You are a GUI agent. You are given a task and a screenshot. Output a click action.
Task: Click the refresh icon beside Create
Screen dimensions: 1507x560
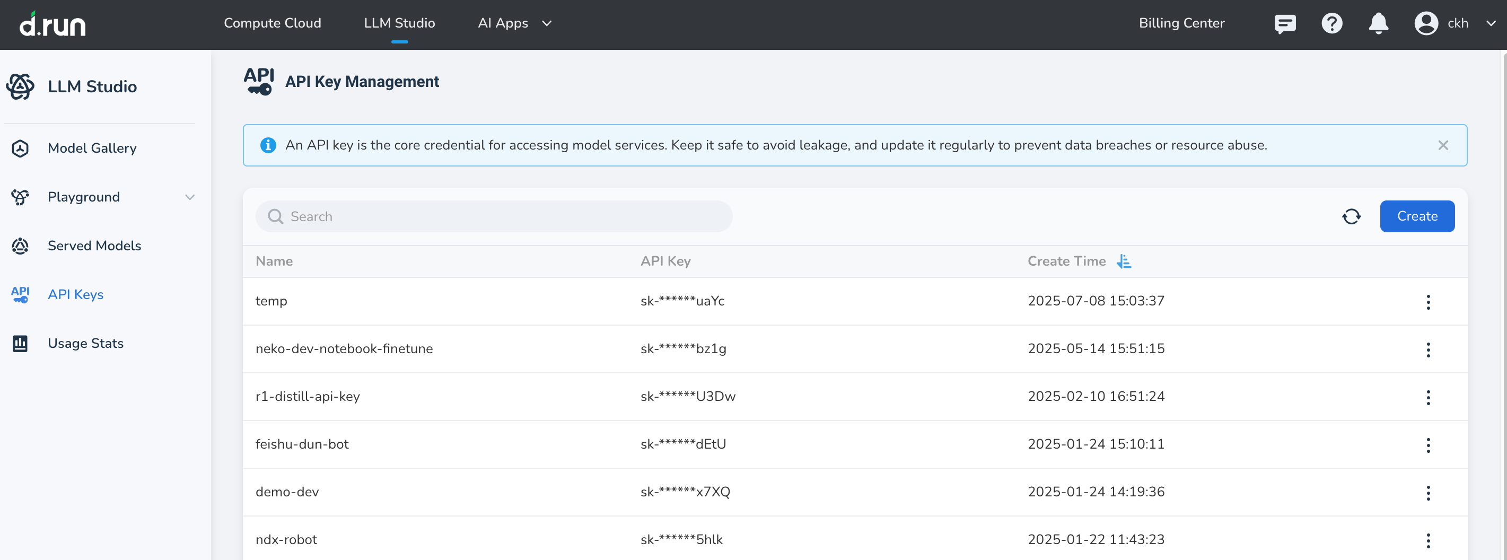[1351, 216]
